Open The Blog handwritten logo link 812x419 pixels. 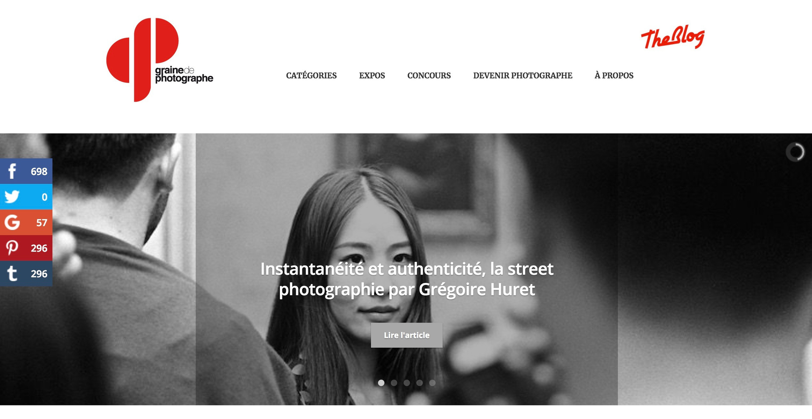[673, 37]
